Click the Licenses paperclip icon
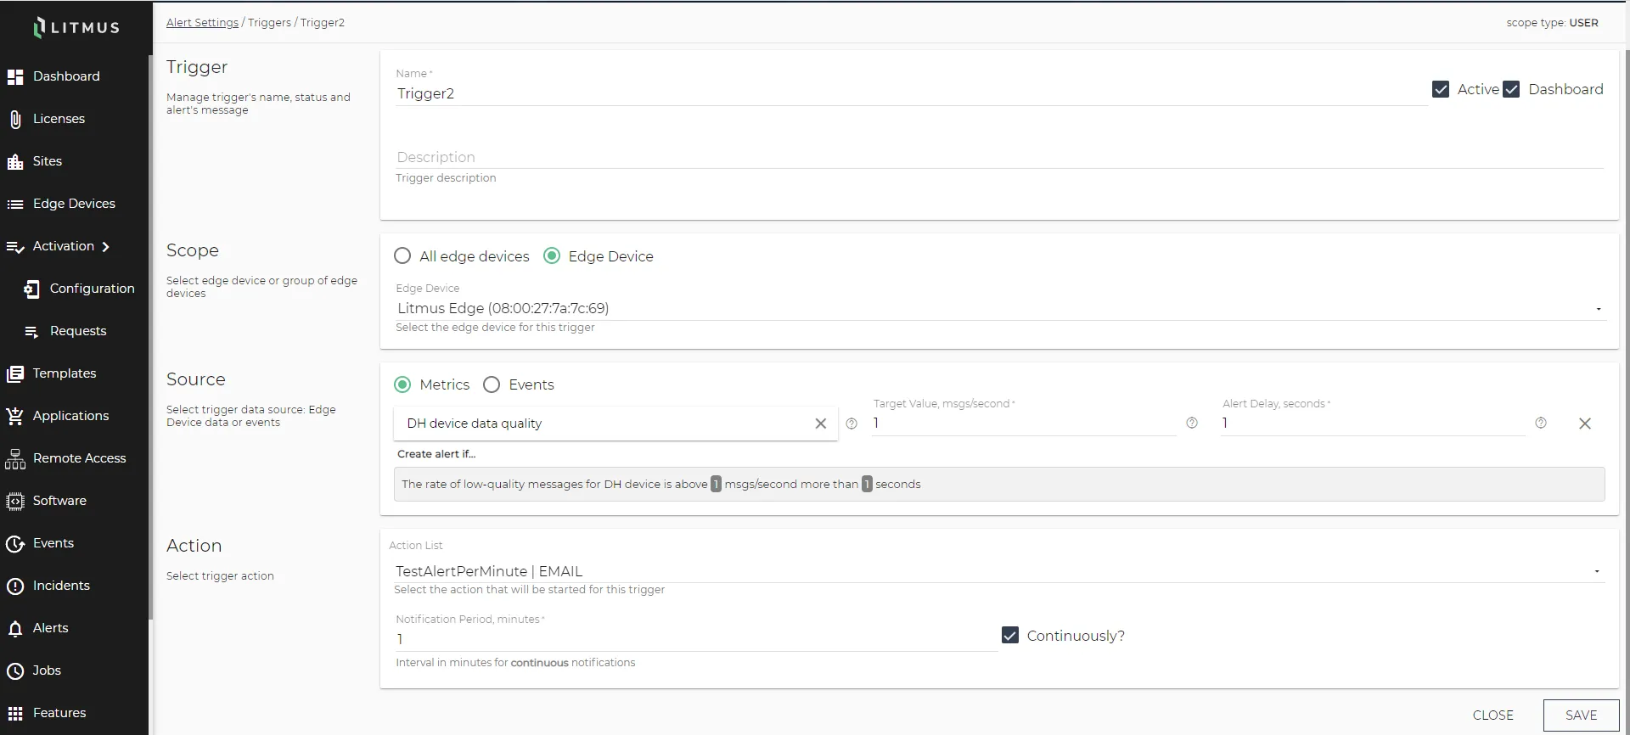Screen dimensions: 1630x735 click(x=15, y=120)
